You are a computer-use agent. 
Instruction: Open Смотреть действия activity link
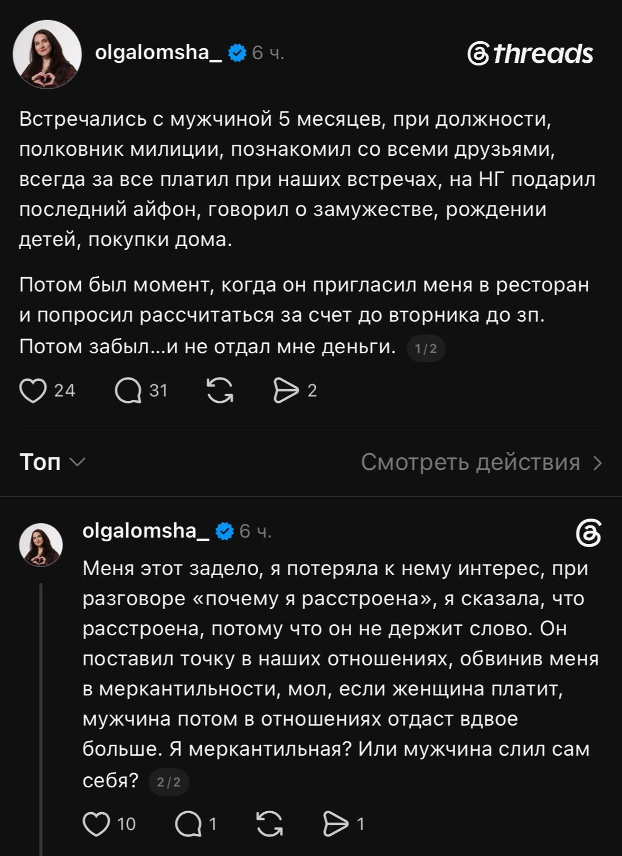tap(470, 462)
